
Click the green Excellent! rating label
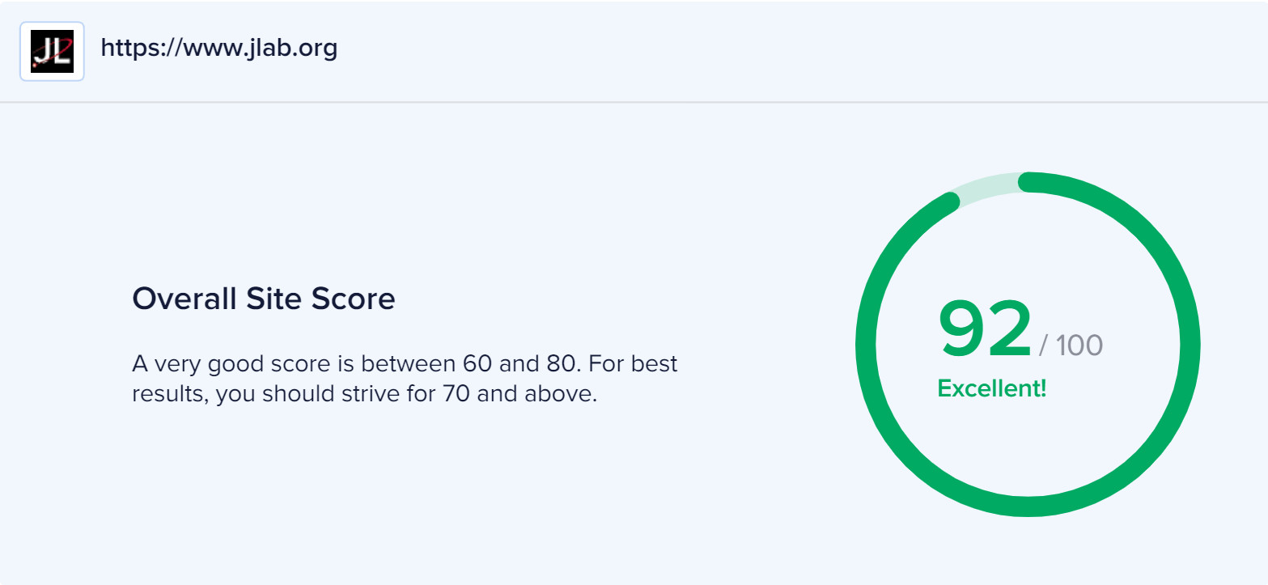(992, 388)
